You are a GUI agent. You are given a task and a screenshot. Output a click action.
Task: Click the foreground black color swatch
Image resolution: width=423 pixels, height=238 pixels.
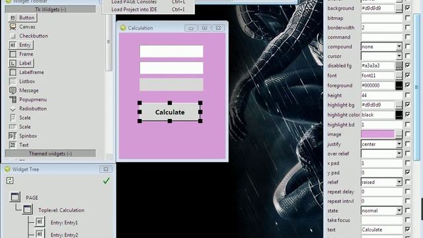tap(399, 85)
